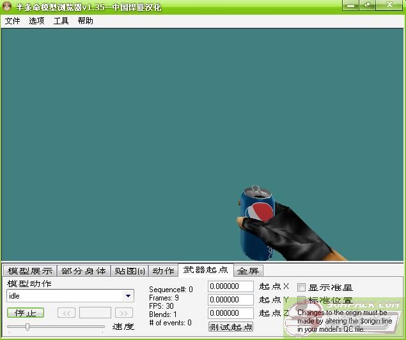Expand the idle animation sequence dropdown
This screenshot has height=340, width=406.
(x=129, y=296)
